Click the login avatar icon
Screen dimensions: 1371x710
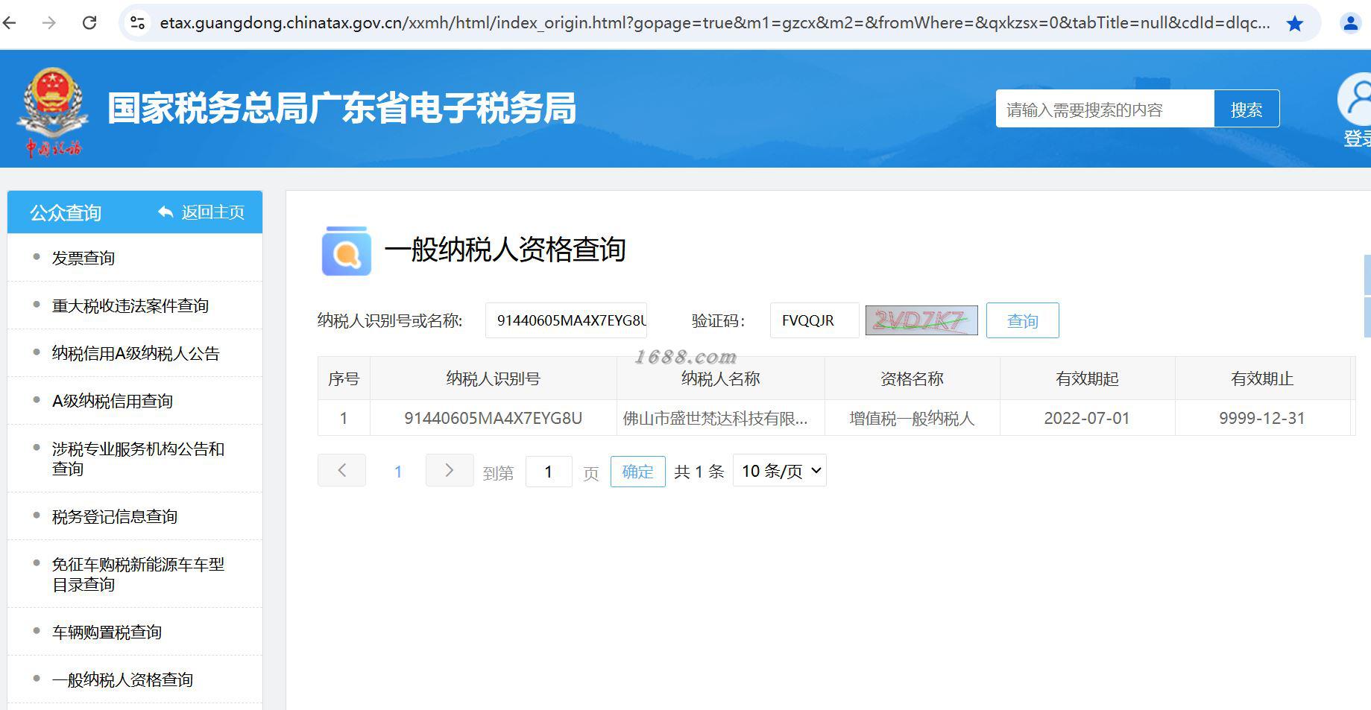pos(1357,99)
